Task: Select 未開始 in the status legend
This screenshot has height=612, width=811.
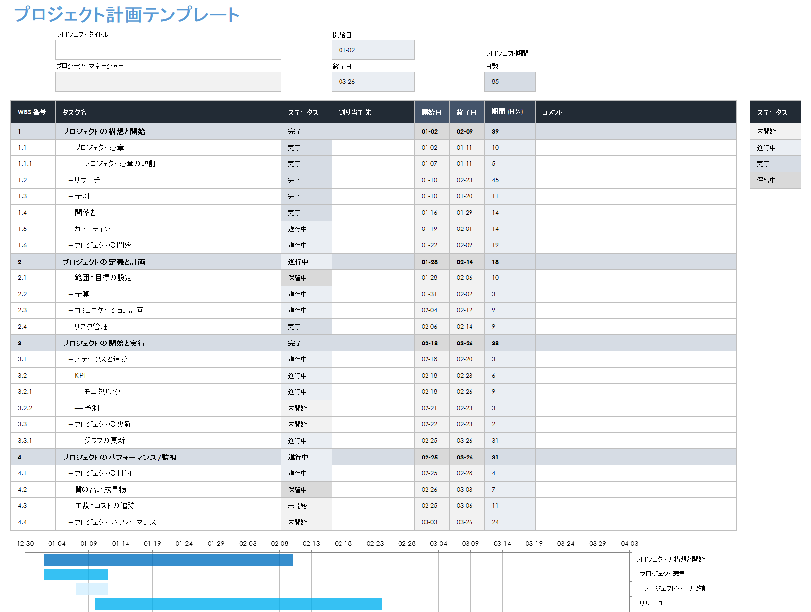Action: click(x=775, y=131)
